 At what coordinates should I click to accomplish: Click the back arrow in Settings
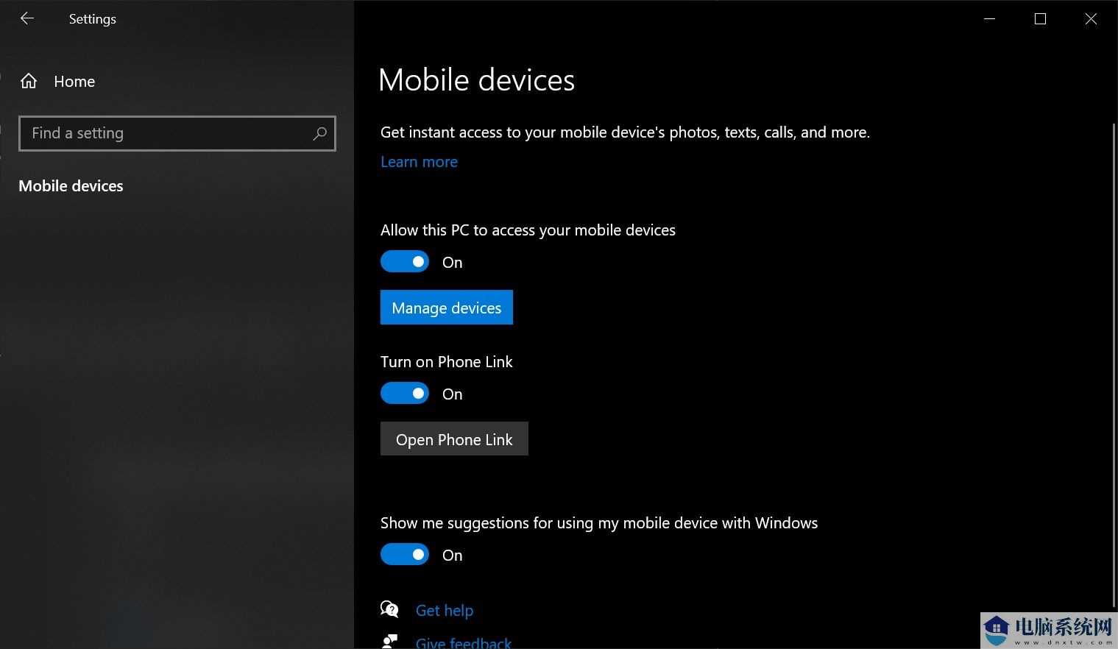[x=27, y=18]
